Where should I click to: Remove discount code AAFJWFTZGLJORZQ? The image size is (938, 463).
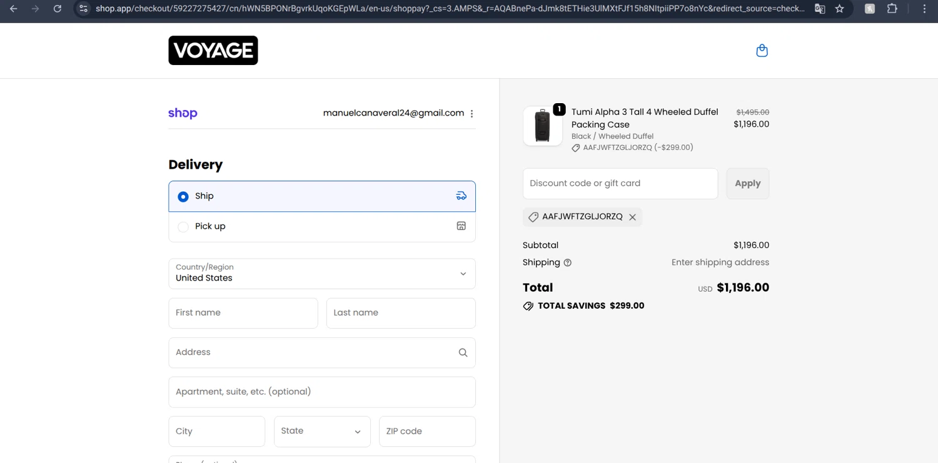(x=632, y=217)
